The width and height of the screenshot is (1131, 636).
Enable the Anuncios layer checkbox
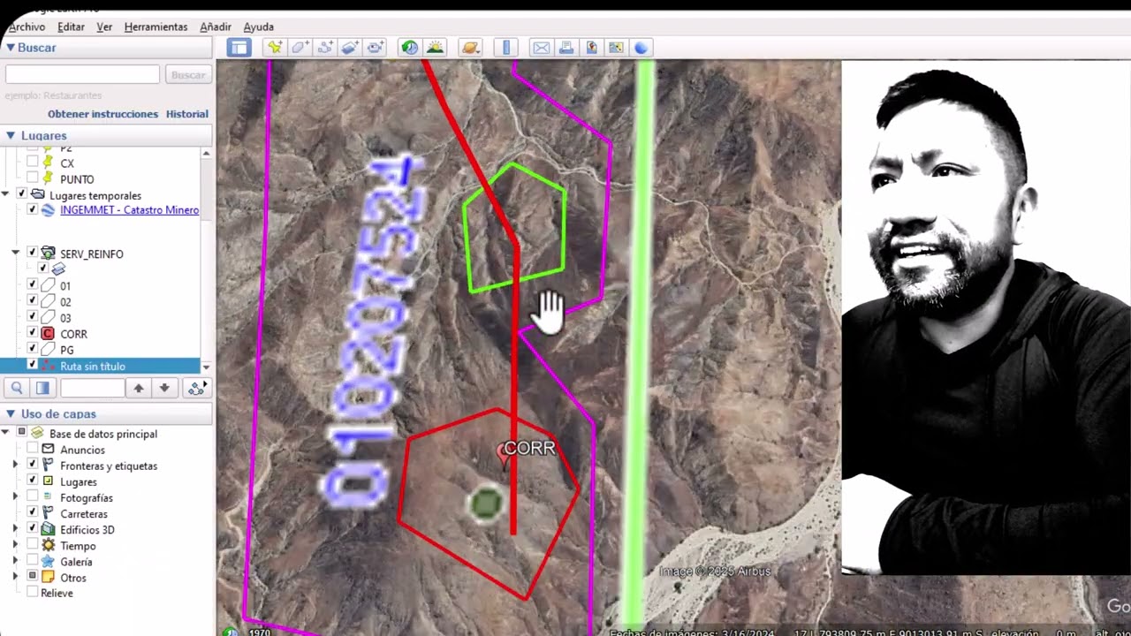tap(33, 450)
